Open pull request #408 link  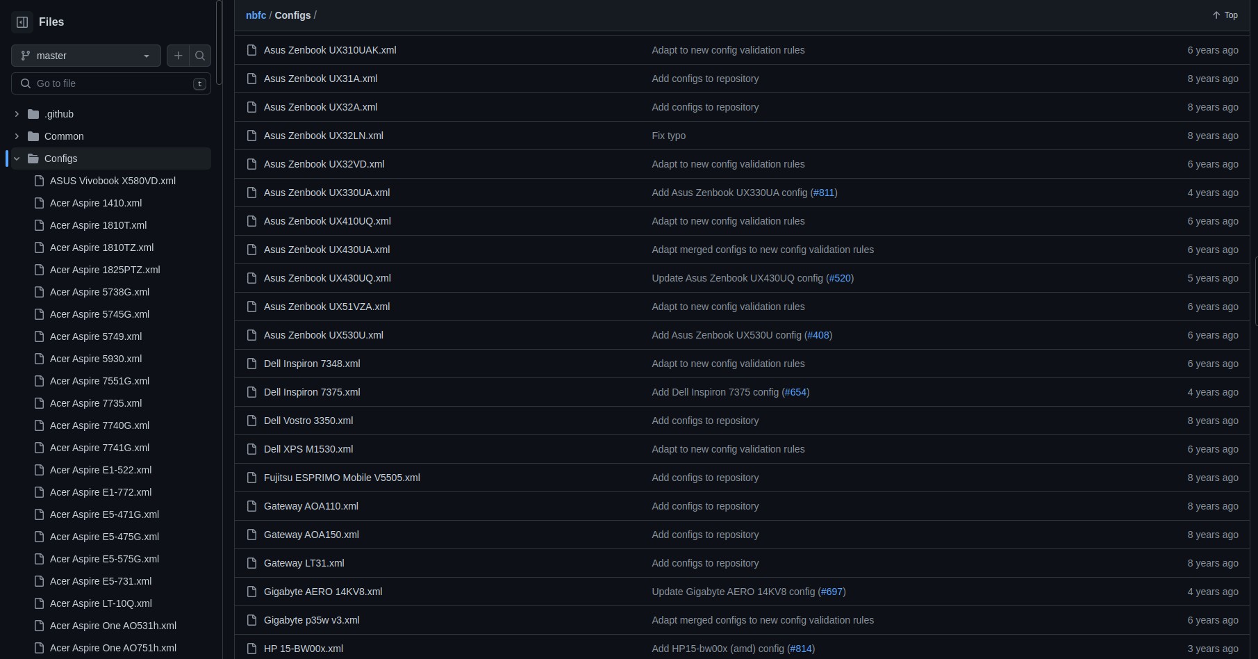coord(818,335)
